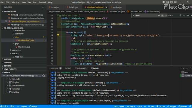The height and width of the screenshot is (108, 192).
Task: Toggle secondary side bar layout icon
Action: [x=172, y=2]
